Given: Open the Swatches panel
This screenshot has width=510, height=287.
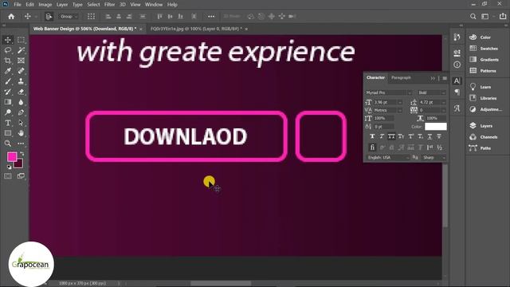Looking at the screenshot, I should coord(488,49).
